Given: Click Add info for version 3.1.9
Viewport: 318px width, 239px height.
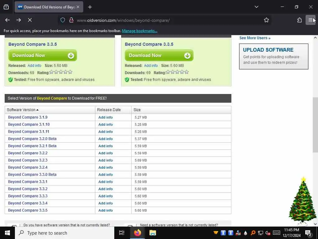Looking at the screenshot, I should [x=106, y=117].
